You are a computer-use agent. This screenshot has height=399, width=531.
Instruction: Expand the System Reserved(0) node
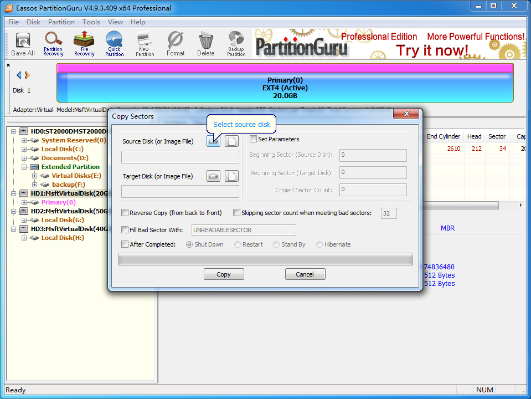coord(24,140)
